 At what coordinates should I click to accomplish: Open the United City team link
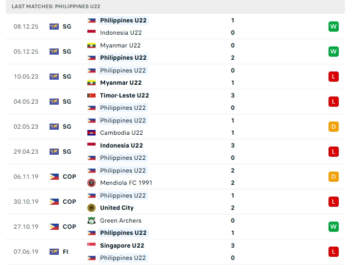116,208
